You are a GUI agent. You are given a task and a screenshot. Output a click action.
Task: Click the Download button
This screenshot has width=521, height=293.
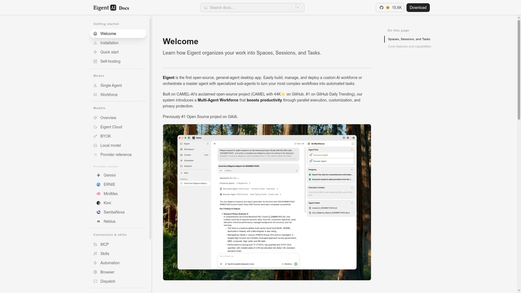click(x=418, y=8)
